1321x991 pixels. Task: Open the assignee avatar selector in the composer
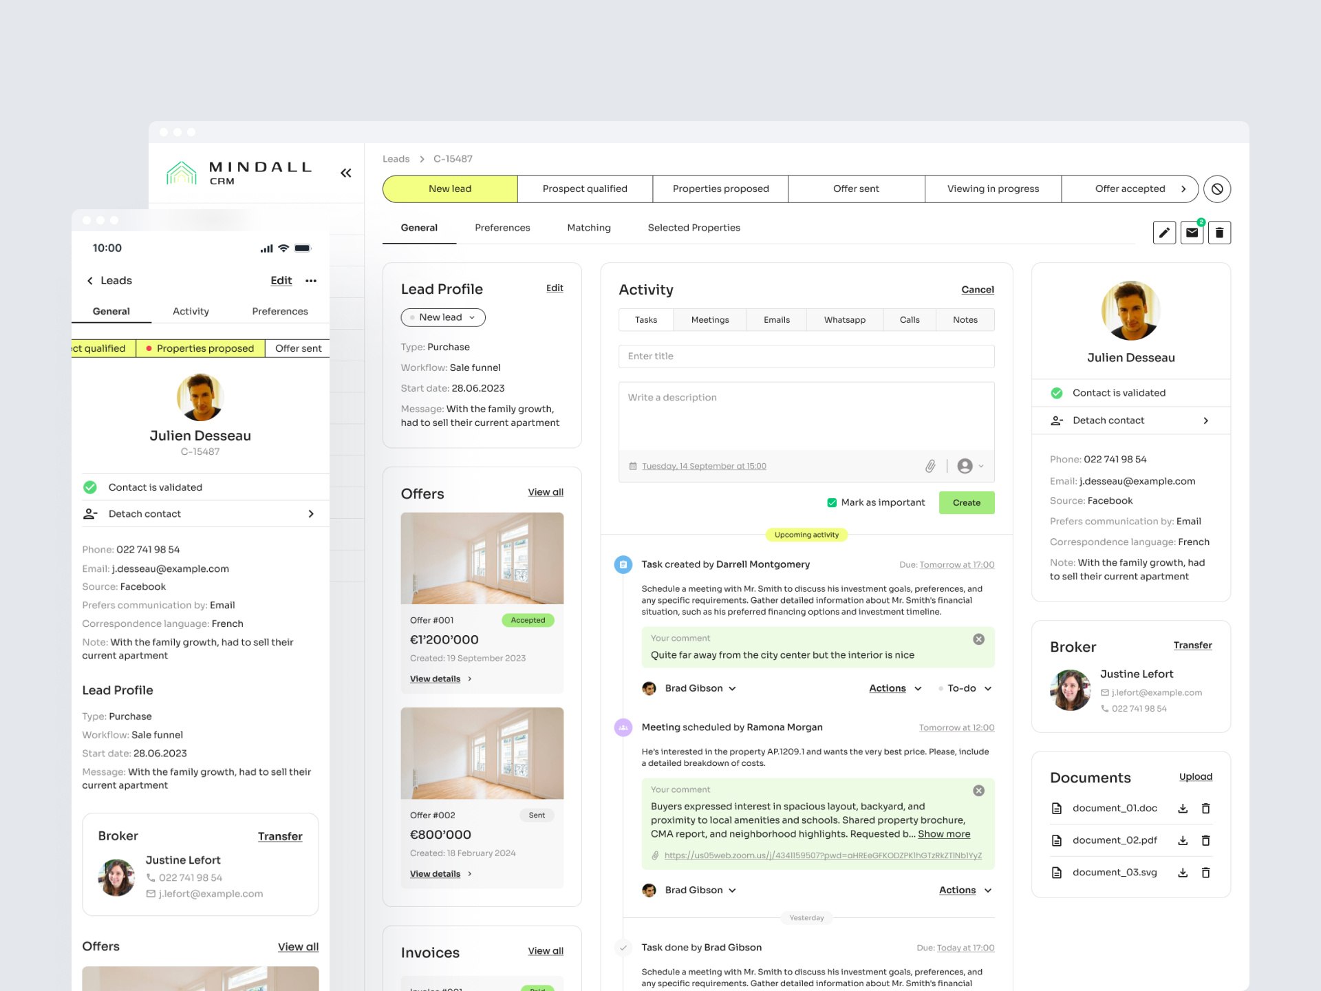(x=967, y=466)
